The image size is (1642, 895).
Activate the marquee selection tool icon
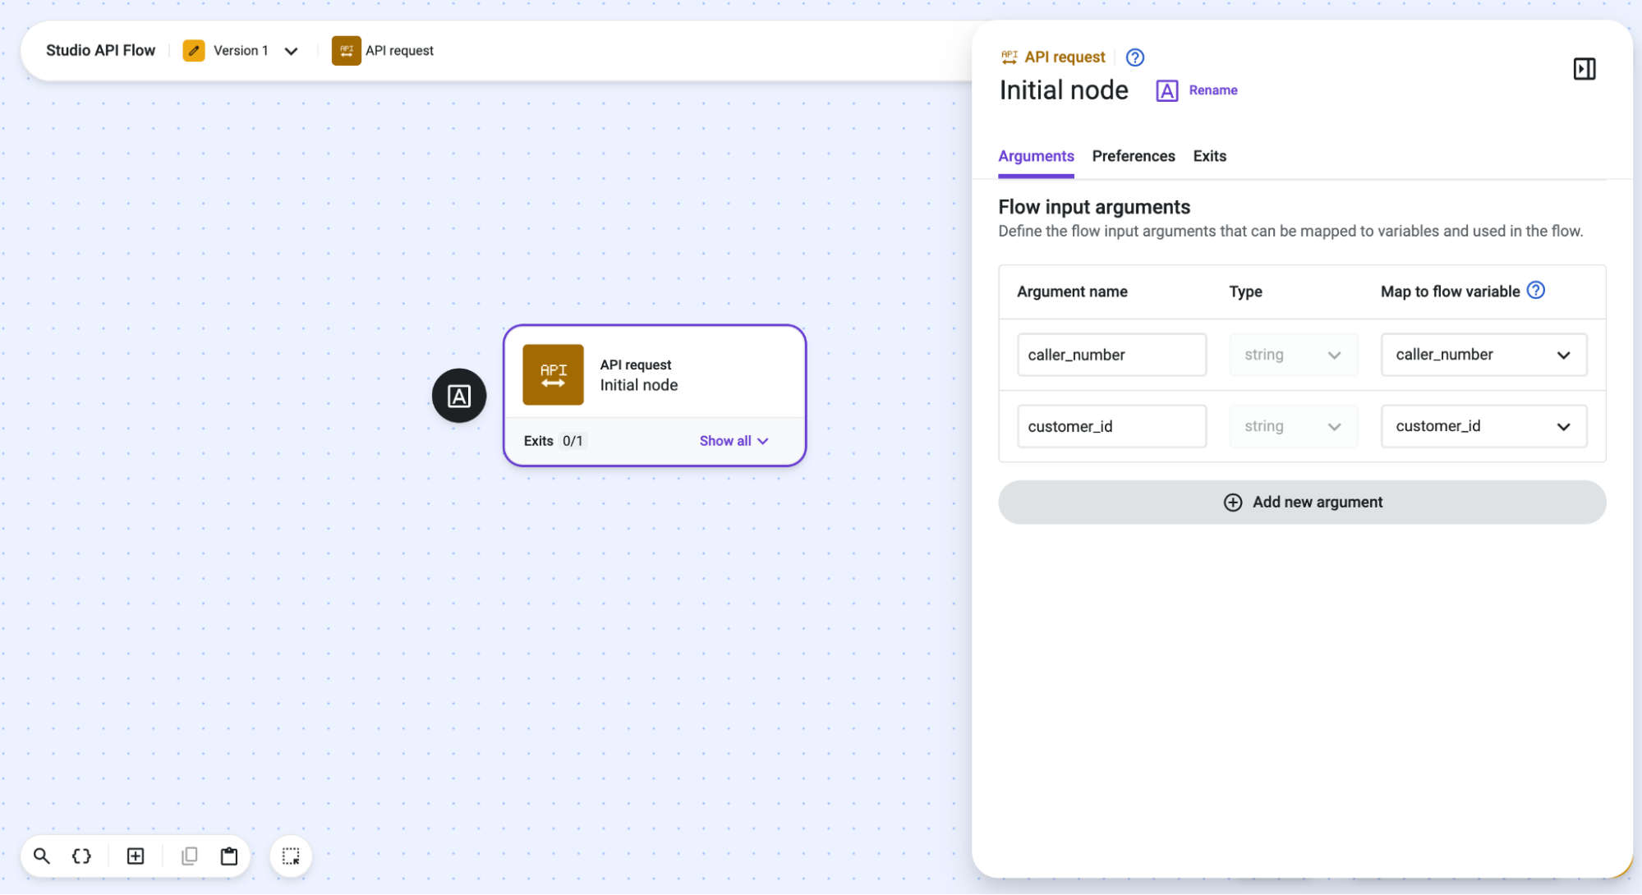coord(291,856)
